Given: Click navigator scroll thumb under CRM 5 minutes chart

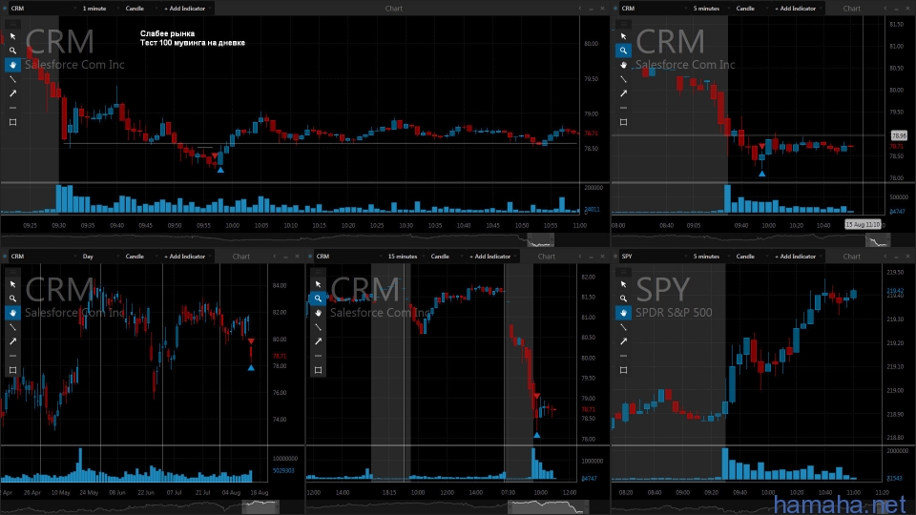Looking at the screenshot, I should pos(878,240).
